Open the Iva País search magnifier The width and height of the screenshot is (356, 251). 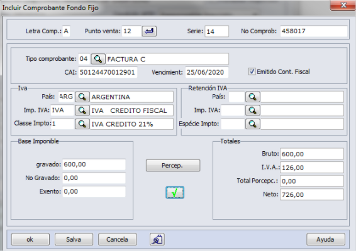[82, 97]
